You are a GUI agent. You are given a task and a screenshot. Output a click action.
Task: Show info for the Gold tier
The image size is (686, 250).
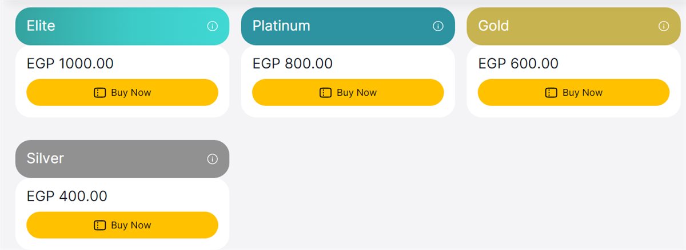click(664, 26)
